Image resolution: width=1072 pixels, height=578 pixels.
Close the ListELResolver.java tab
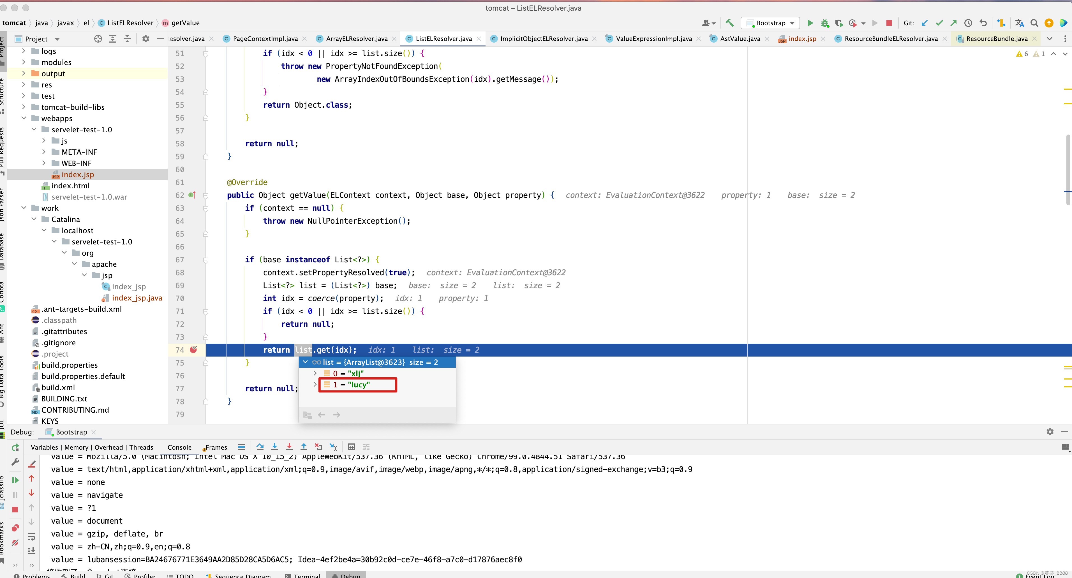pyautogui.click(x=479, y=39)
